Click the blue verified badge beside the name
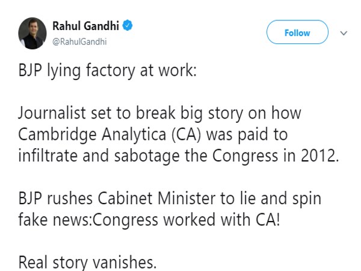This screenshot has width=361, height=271. tap(129, 25)
